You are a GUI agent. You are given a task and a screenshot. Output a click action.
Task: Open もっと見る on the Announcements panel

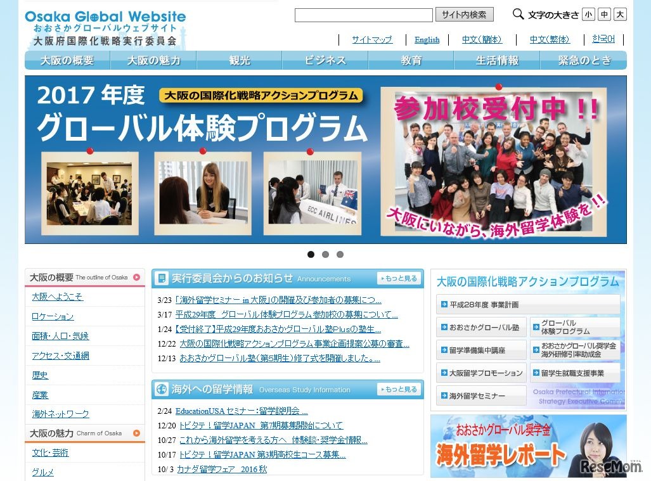pos(399,278)
